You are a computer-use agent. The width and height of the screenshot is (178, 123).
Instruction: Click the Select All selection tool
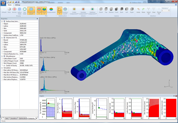tap(148, 11)
